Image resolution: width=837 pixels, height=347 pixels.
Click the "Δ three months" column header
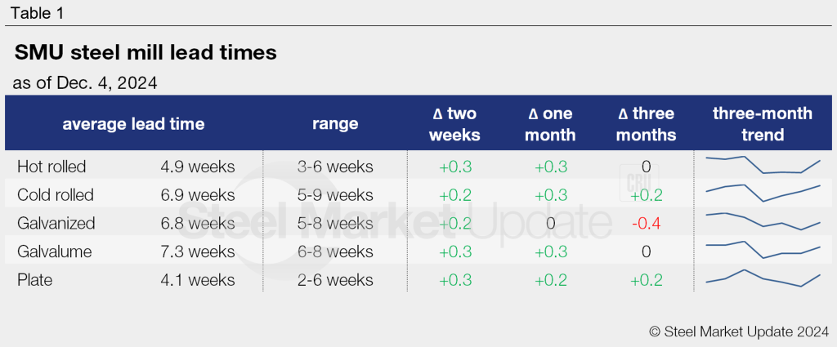(x=646, y=124)
